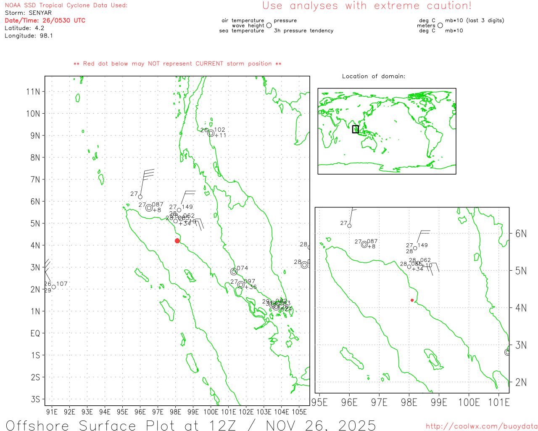Click the pressure 107 station near 91E

53,287
